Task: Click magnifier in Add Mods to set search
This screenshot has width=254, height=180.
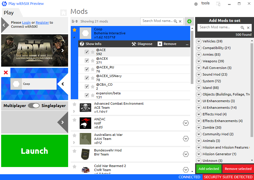Action: click(x=242, y=28)
